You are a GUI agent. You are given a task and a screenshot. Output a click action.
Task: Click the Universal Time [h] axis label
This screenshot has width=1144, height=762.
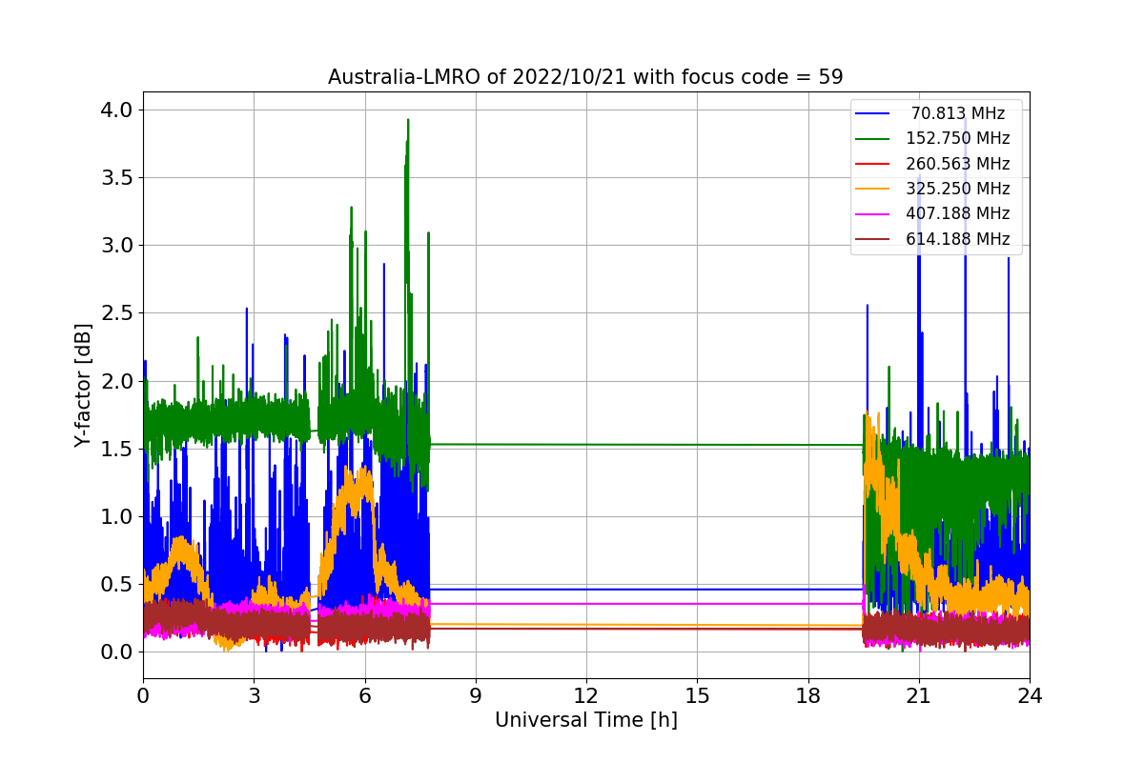[x=585, y=721]
